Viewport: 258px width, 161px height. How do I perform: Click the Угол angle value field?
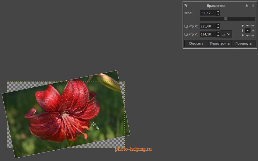[x=208, y=13]
